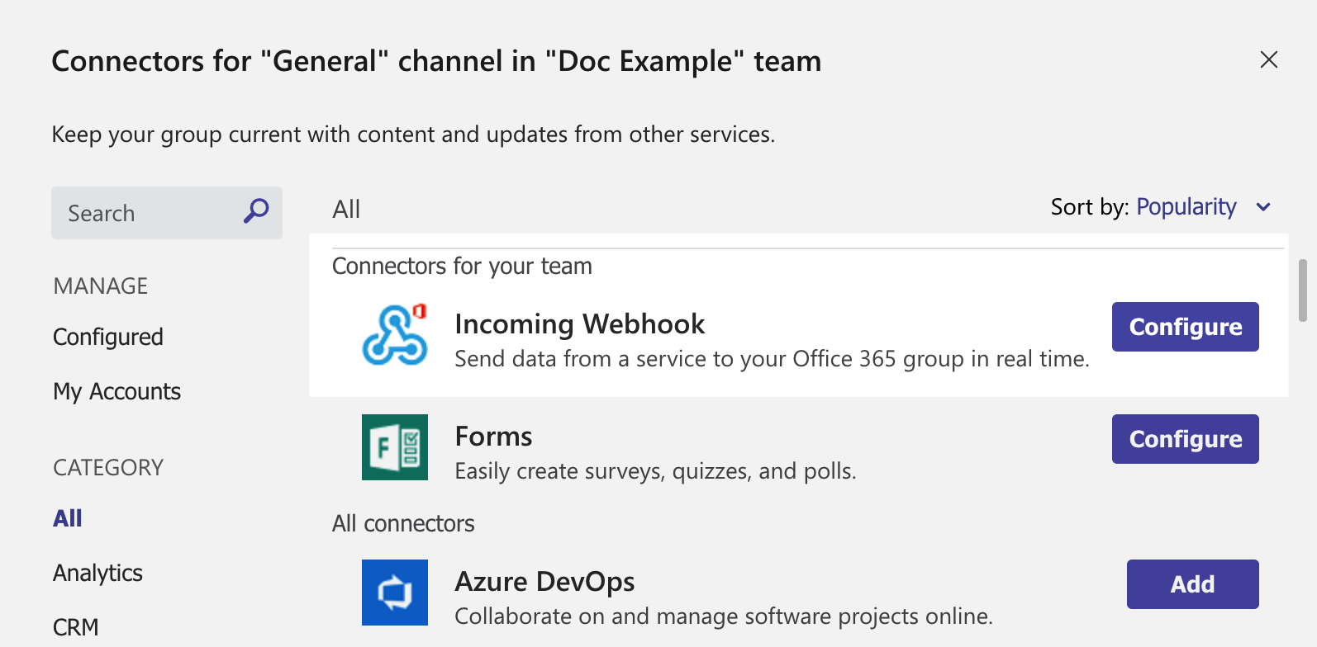The width and height of the screenshot is (1317, 647).
Task: Add the Azure DevOps connector
Action: coord(1193,584)
